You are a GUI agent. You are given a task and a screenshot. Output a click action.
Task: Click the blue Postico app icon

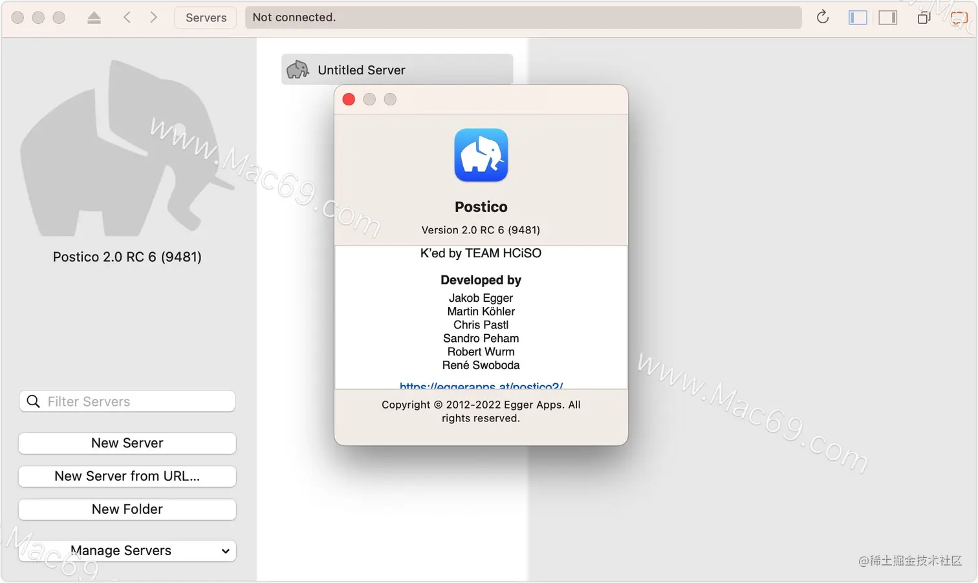coord(481,155)
